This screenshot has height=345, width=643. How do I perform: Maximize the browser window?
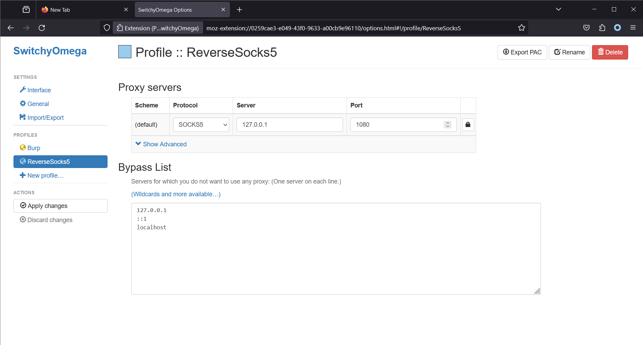tap(614, 9)
